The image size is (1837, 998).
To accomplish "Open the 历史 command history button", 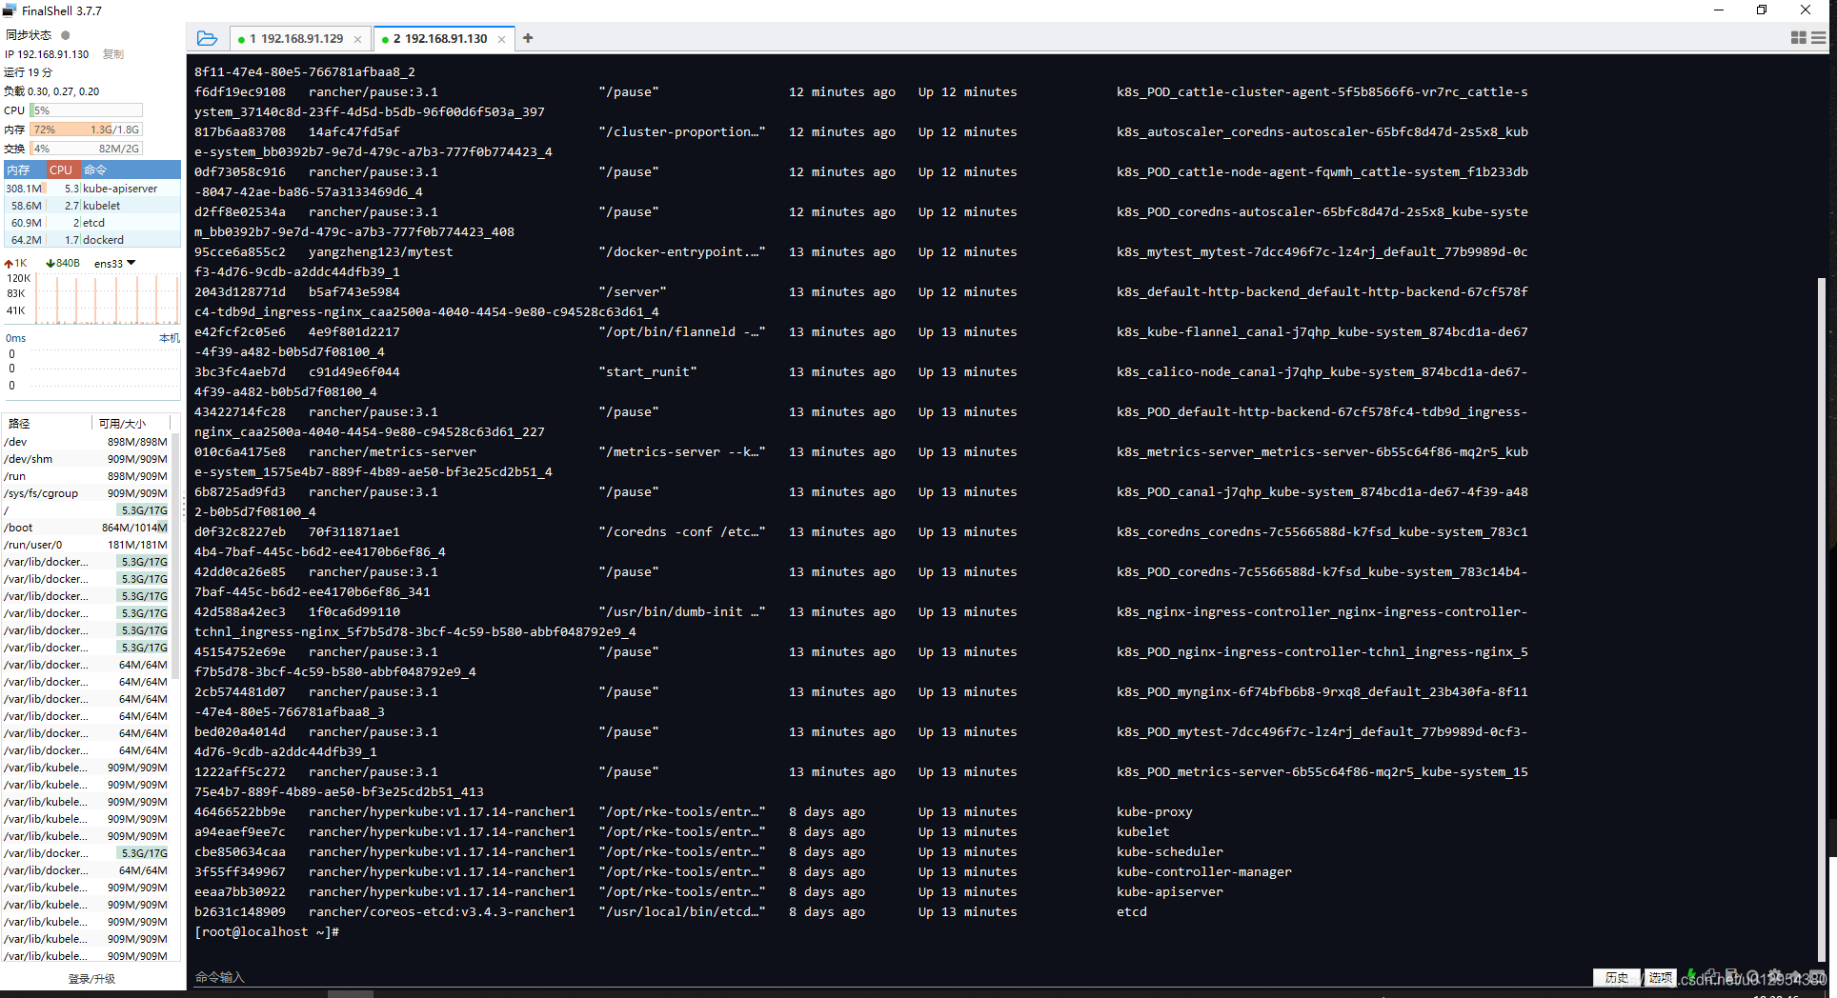I will pyautogui.click(x=1617, y=978).
